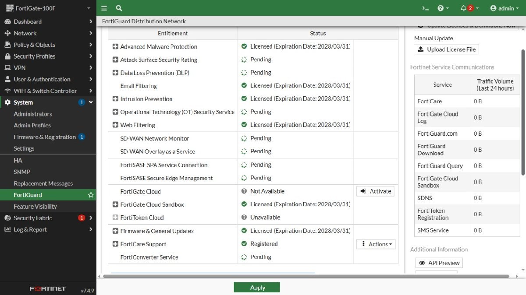
Task: Expand FortiGate Cloud Sandbox plus icon
Action: click(x=115, y=204)
